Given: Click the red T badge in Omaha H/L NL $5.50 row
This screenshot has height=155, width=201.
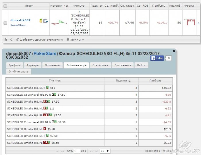Looking at the screenshot, I should (45, 129).
